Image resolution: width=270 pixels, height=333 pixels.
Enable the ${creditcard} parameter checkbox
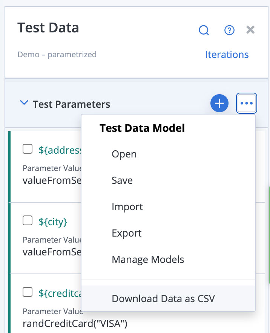[x=28, y=292]
